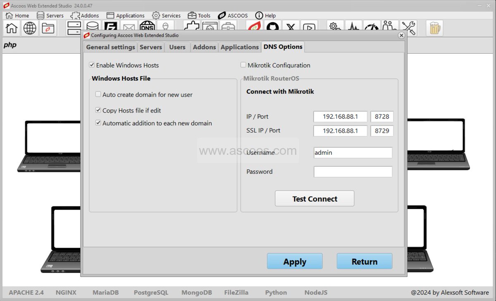Screen dimensions: 496x301
Task: Check Auto create domain for new user
Action: pos(98,95)
